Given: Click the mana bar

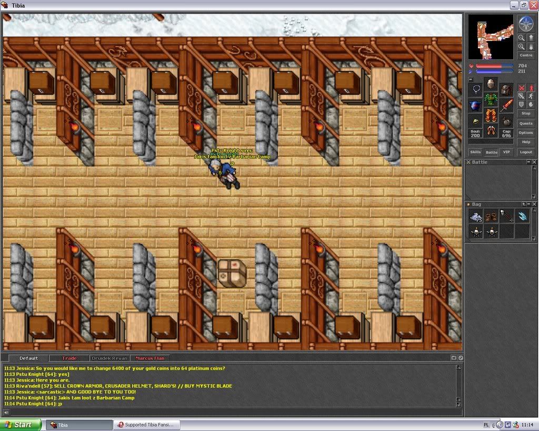Looking at the screenshot, I should click(494, 71).
